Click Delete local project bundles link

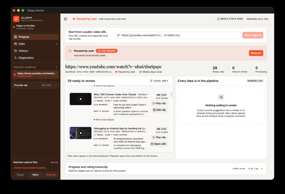click(30, 168)
